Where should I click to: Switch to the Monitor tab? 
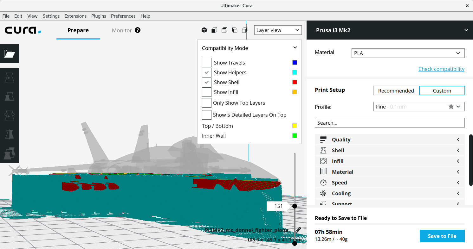coord(122,30)
